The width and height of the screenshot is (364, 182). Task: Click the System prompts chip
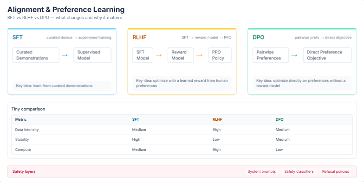click(262, 172)
